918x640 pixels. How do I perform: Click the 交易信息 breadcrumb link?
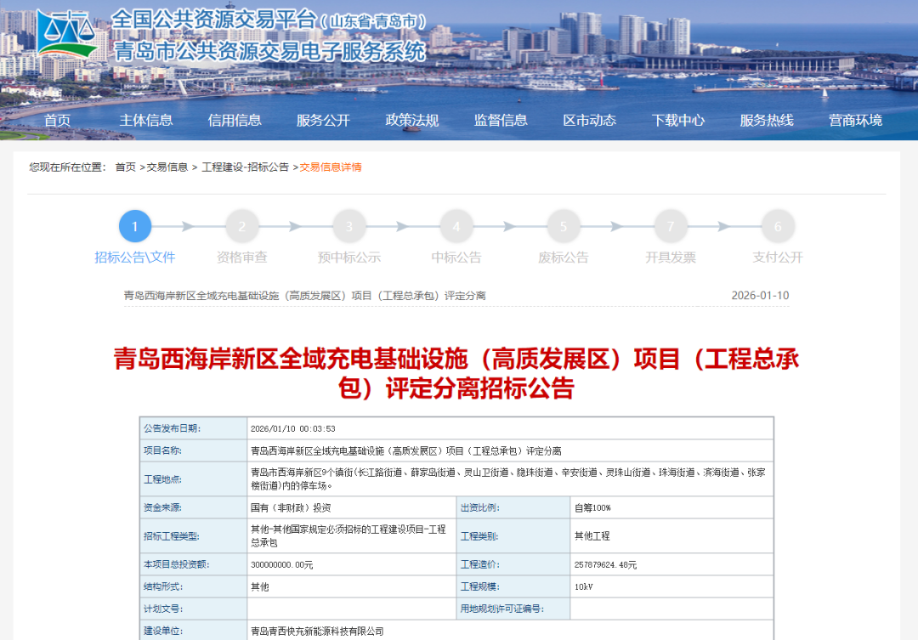pyautogui.click(x=167, y=167)
